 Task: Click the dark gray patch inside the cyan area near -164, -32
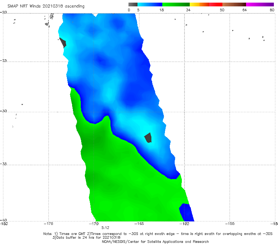coord(148,138)
